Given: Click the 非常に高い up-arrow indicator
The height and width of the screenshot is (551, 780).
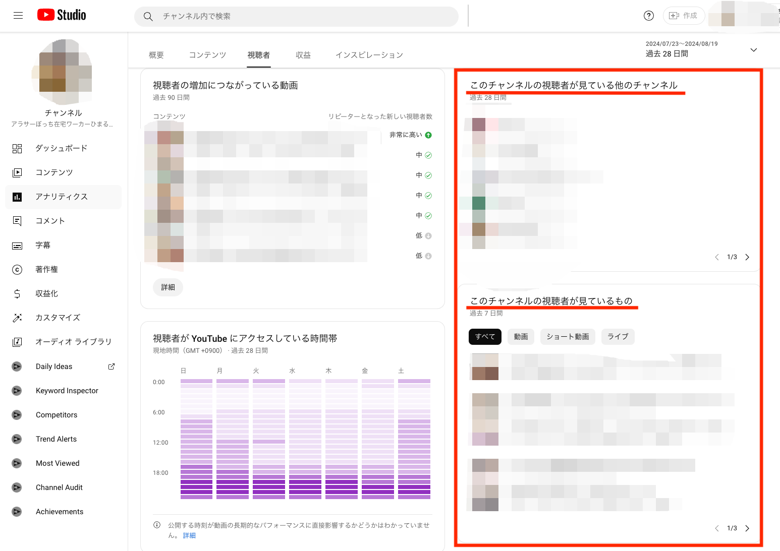Looking at the screenshot, I should tap(428, 135).
